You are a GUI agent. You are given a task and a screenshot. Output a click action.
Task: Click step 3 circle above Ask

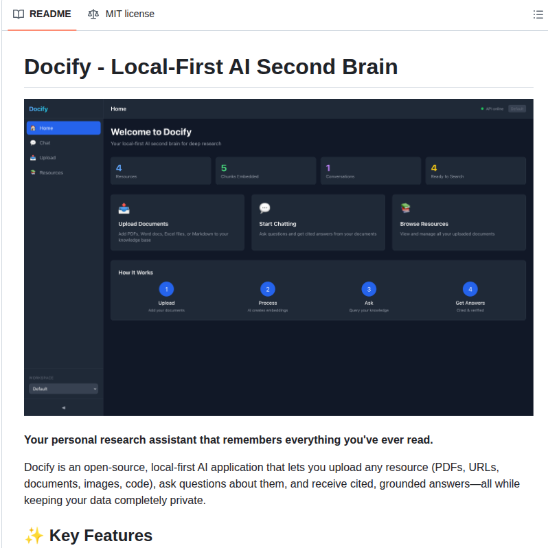(x=369, y=289)
